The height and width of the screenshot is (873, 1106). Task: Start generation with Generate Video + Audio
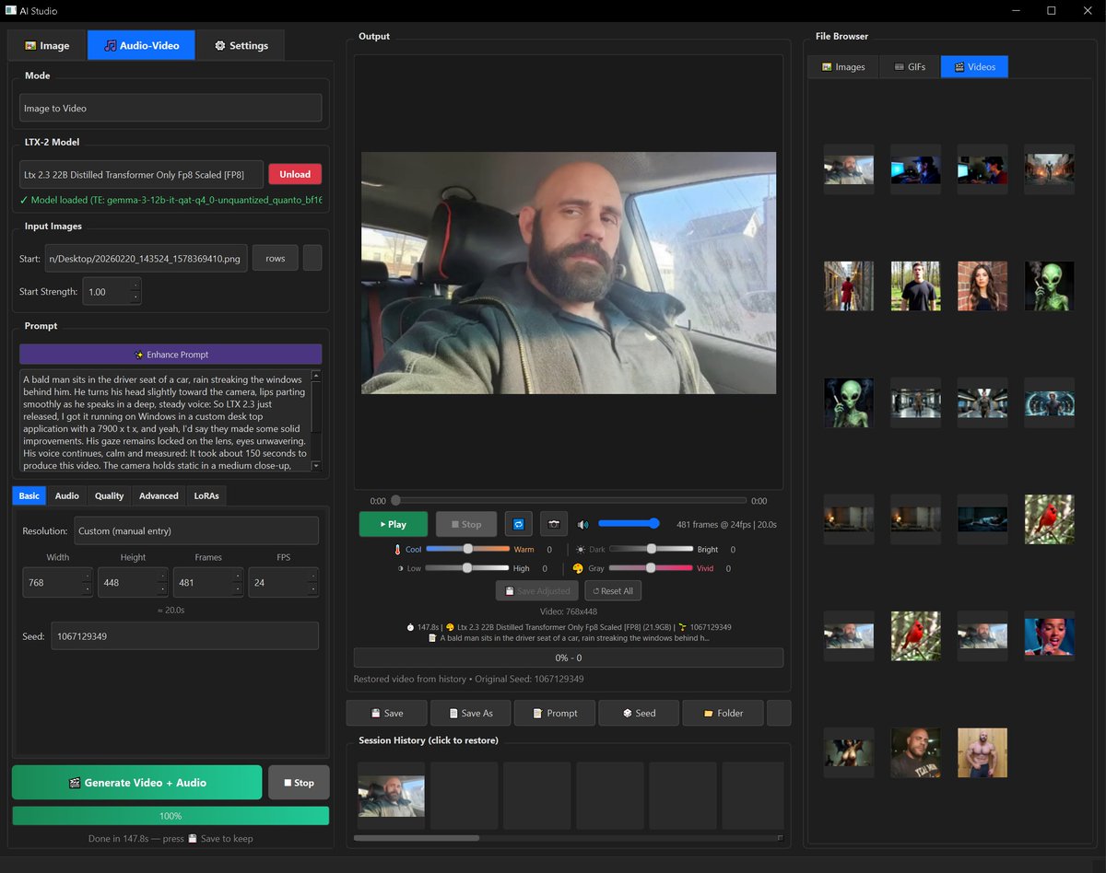[x=137, y=783]
